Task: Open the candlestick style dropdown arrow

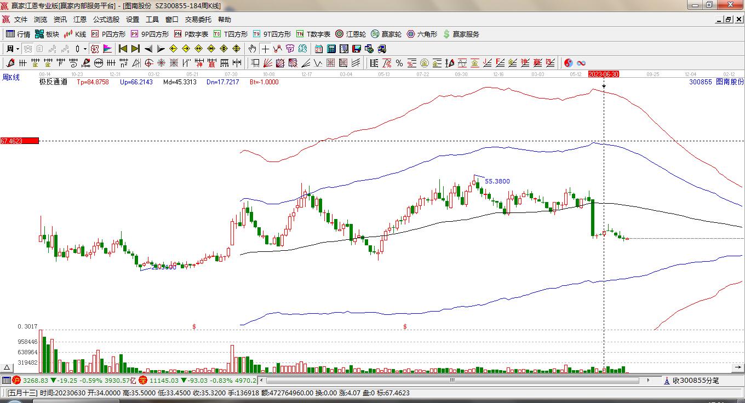Action: coord(85,49)
